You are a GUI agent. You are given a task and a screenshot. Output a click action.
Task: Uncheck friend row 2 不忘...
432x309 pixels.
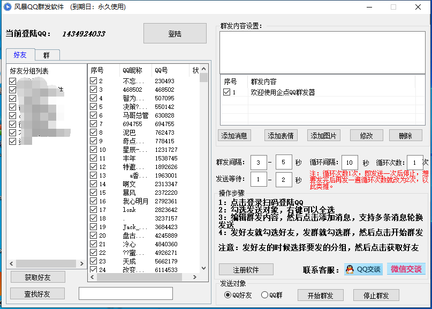pyautogui.click(x=93, y=81)
